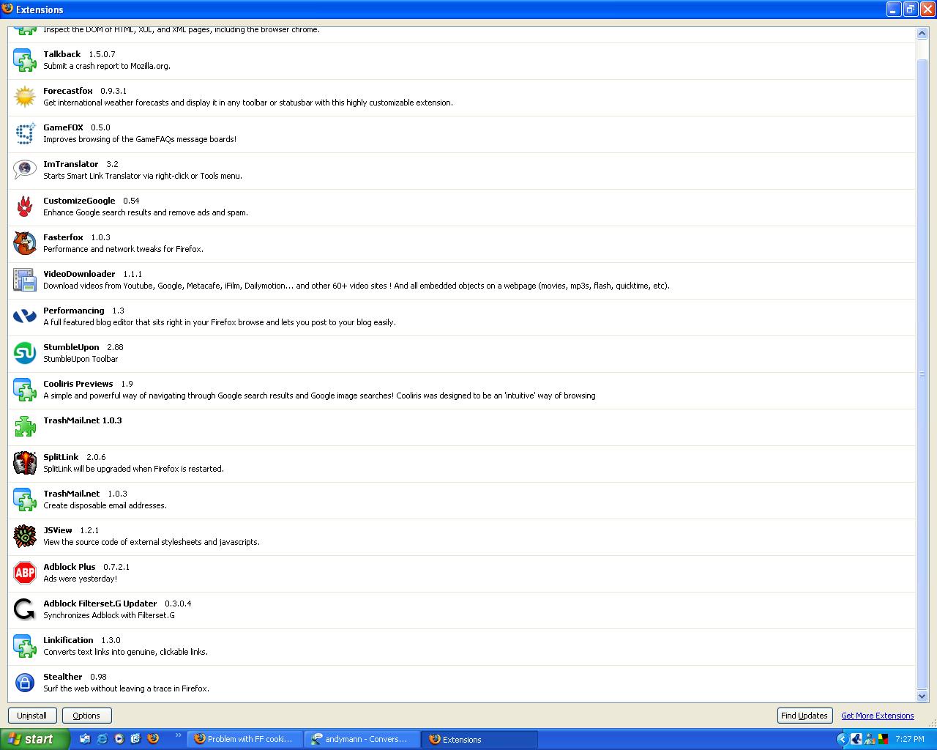Select the Cooliris Previews name text
This screenshot has width=937, height=750.
[x=78, y=384]
